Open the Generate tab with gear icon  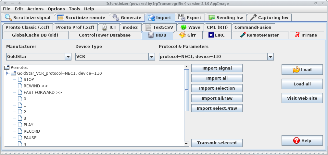[127, 17]
